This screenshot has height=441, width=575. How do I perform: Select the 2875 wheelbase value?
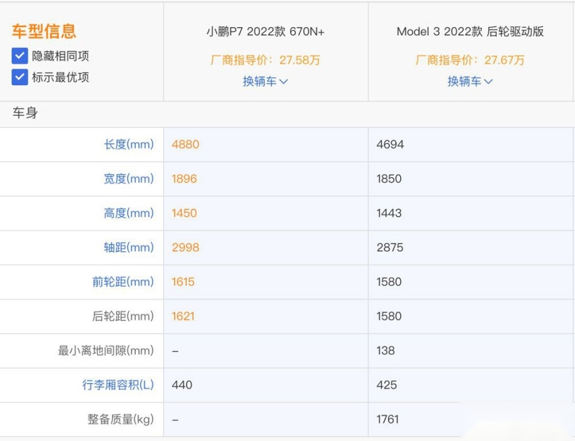click(x=390, y=247)
